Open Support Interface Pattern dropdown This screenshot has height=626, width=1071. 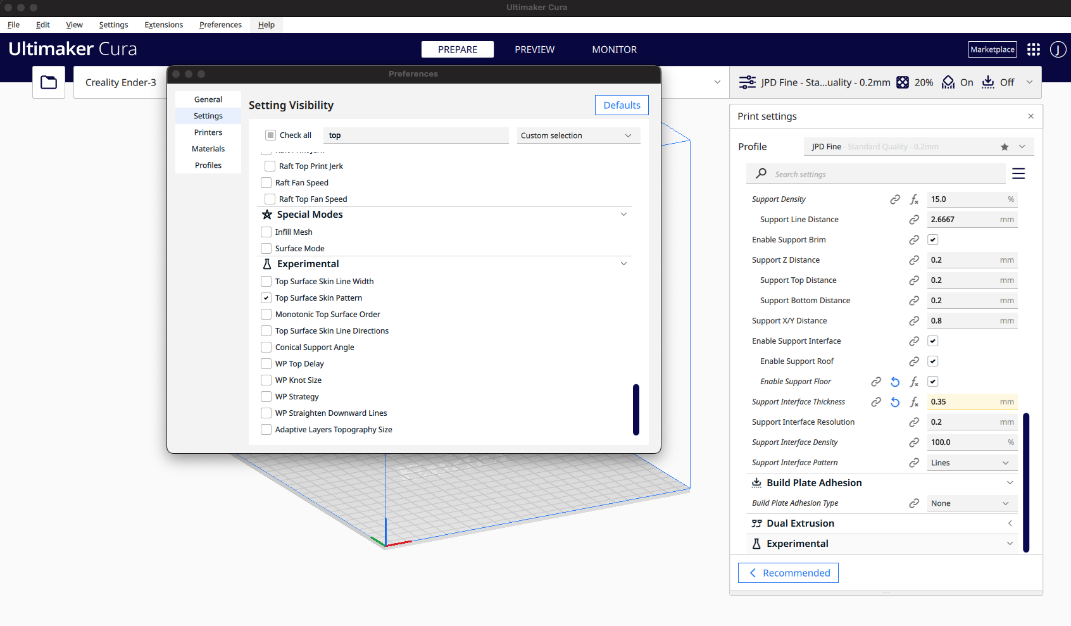pos(972,463)
